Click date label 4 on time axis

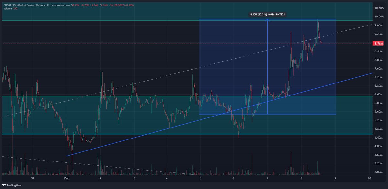(167, 178)
